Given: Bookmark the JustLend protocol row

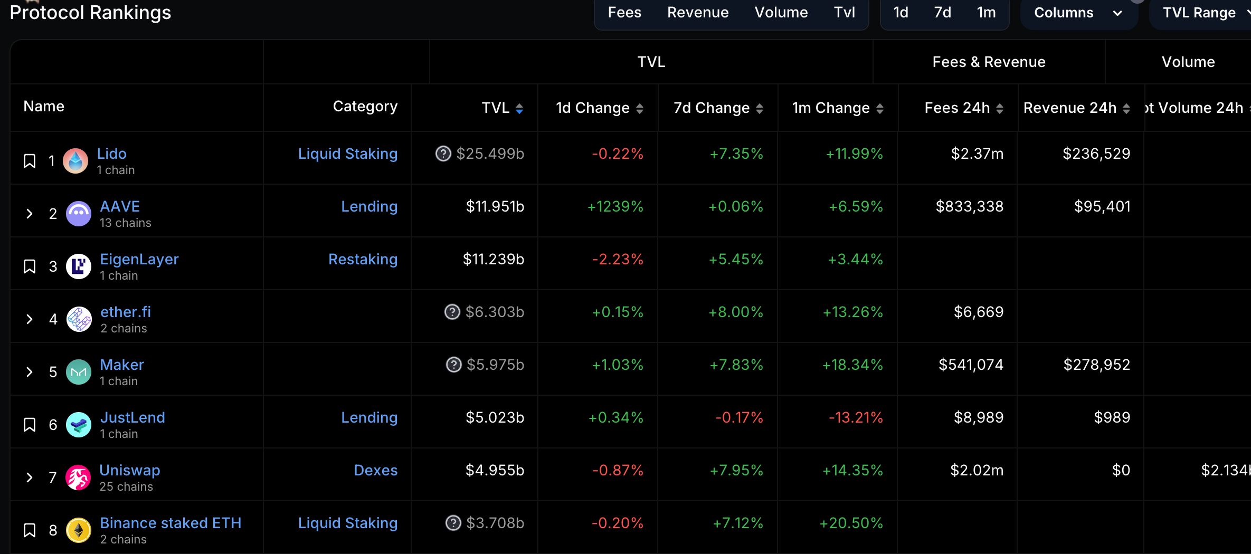Looking at the screenshot, I should click(x=30, y=425).
